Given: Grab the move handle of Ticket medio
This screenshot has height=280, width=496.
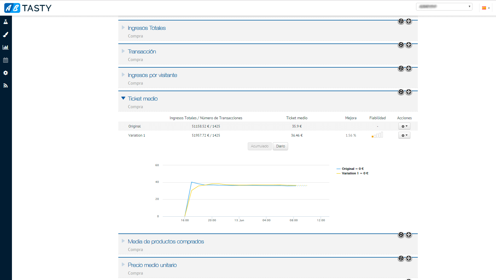Looking at the screenshot, I should (x=409, y=92).
